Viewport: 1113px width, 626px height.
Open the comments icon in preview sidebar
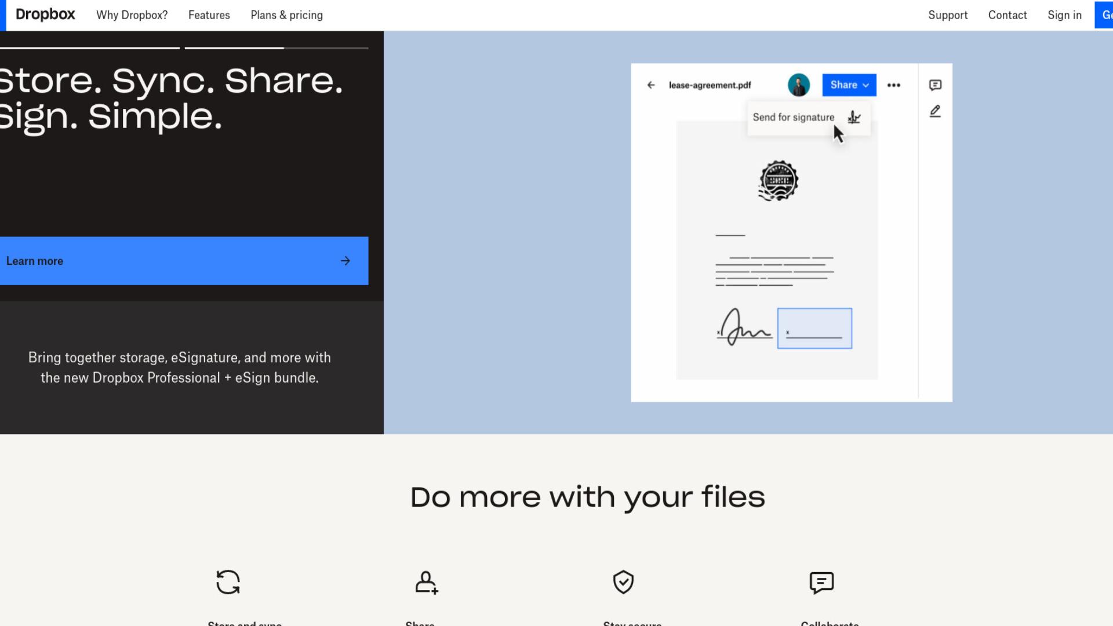tap(935, 85)
